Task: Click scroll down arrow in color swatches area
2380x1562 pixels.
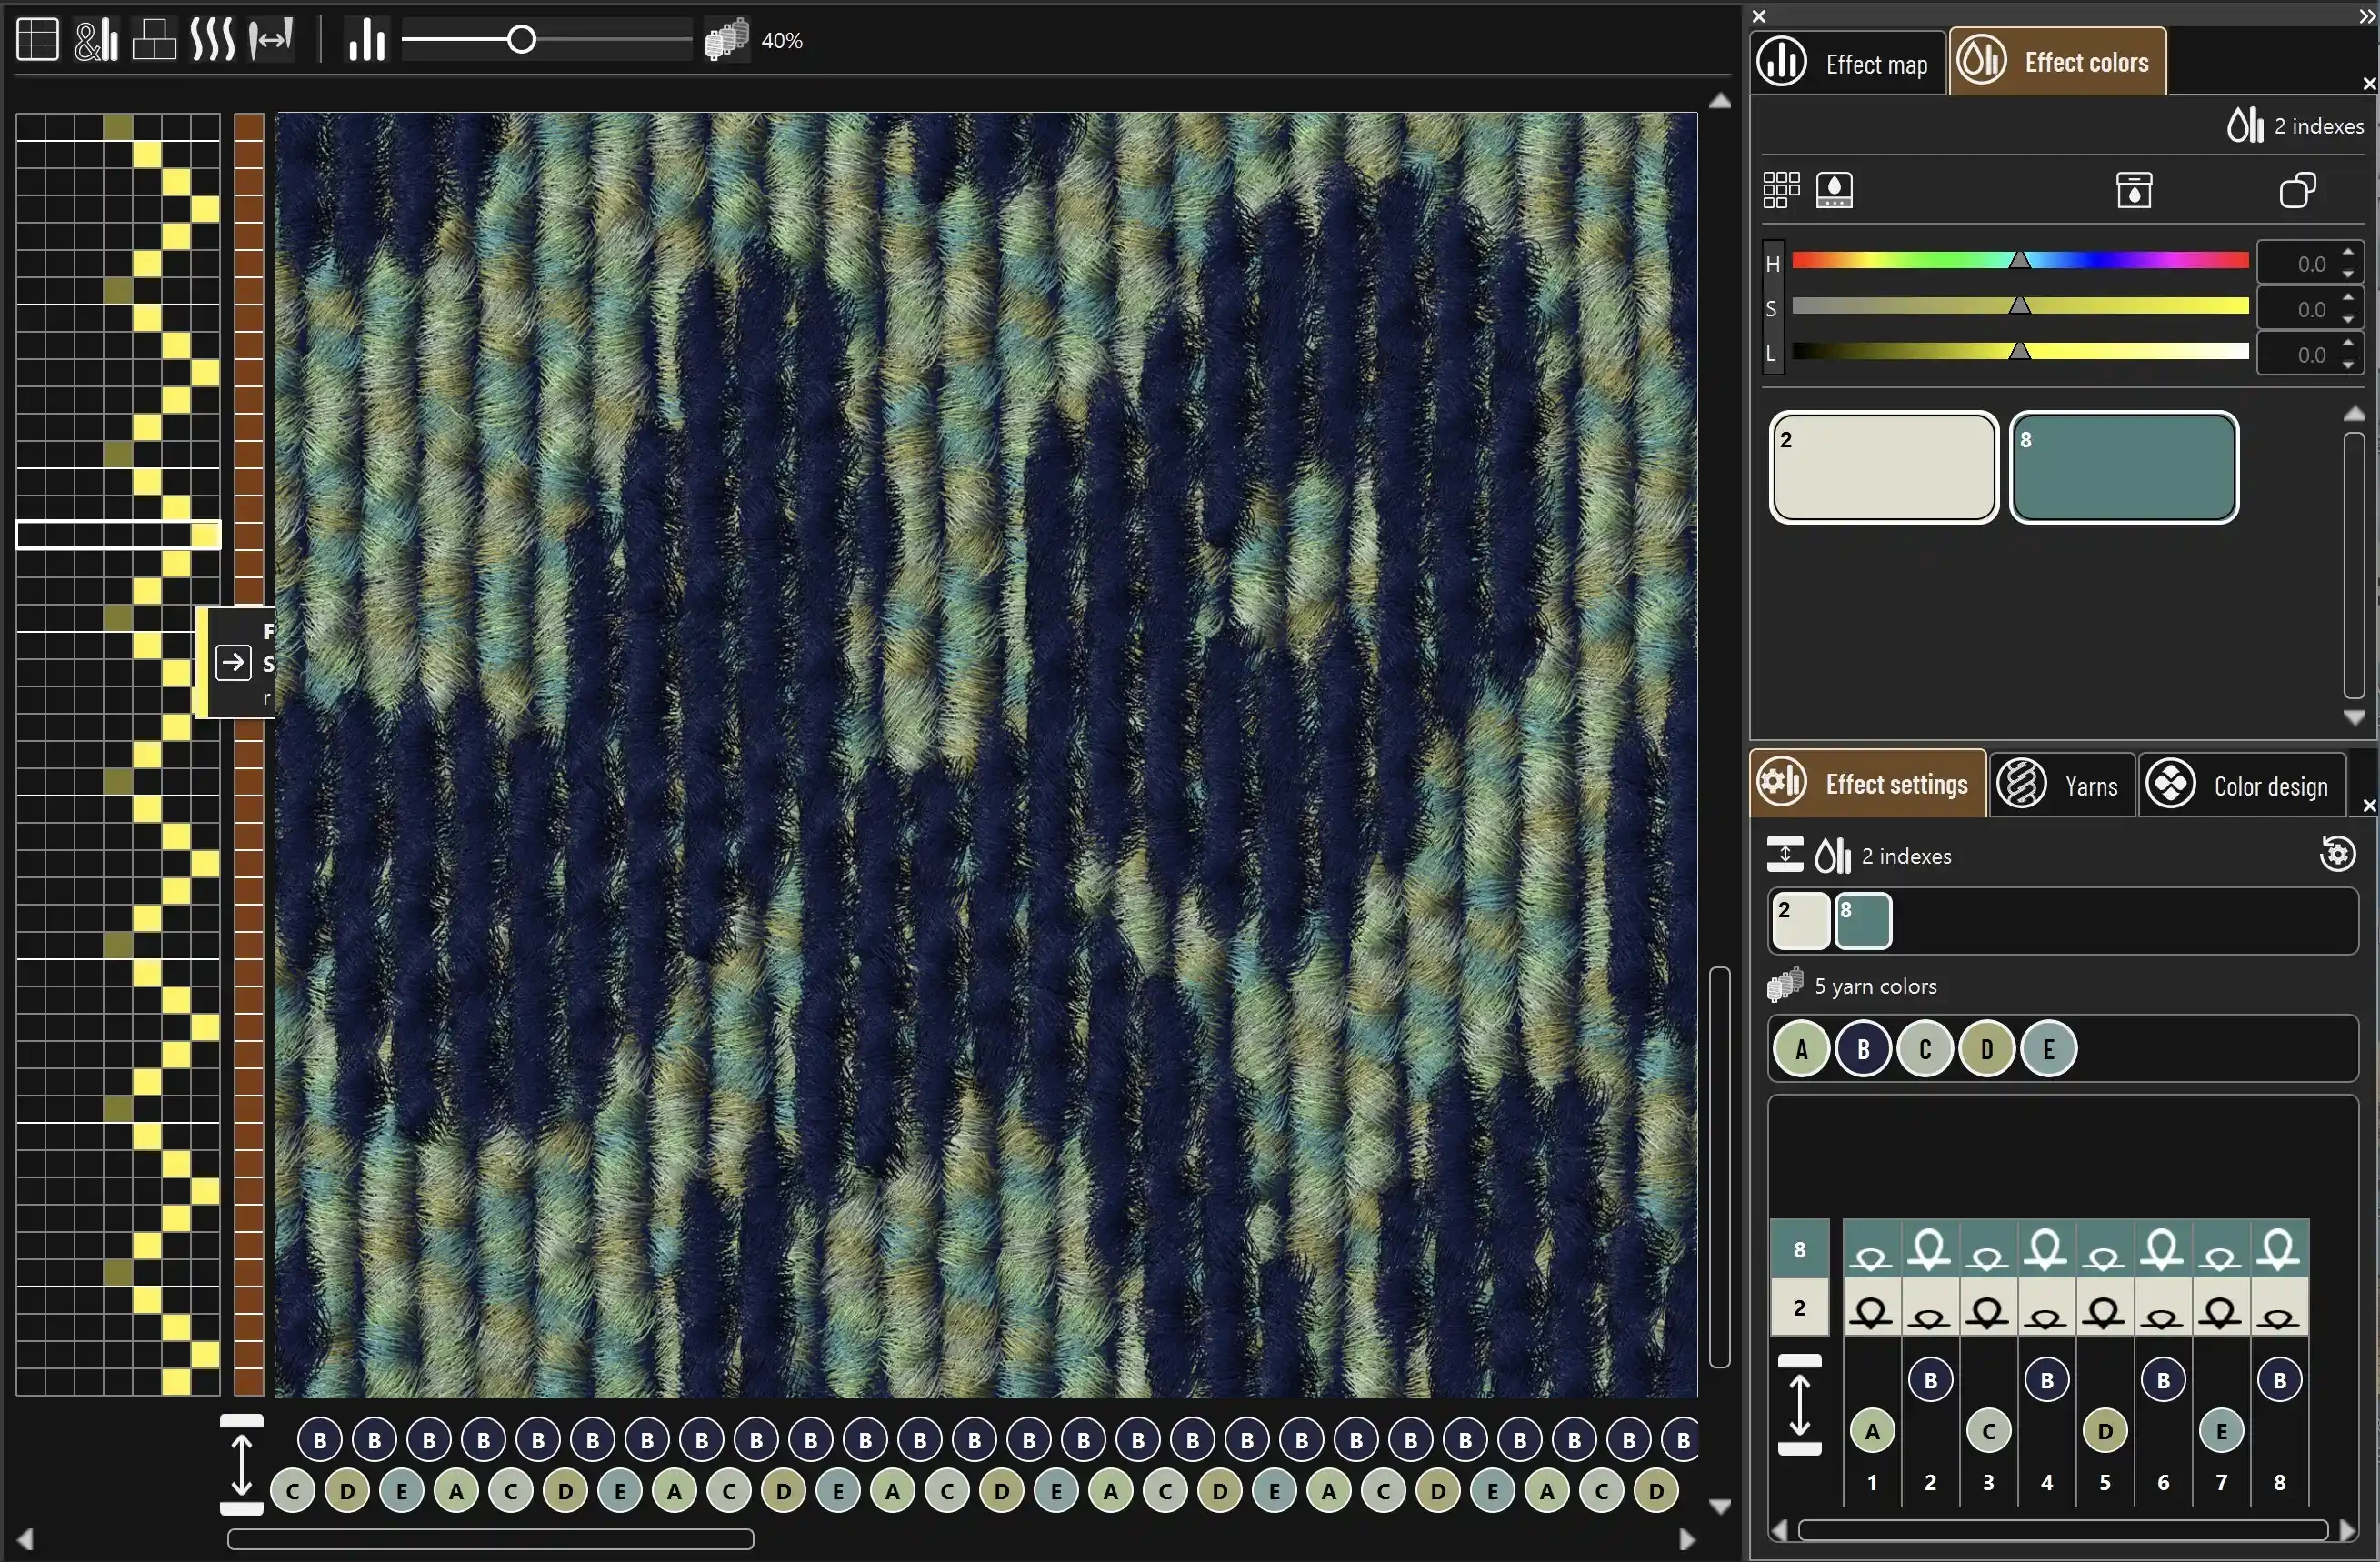Action: pos(2354,717)
